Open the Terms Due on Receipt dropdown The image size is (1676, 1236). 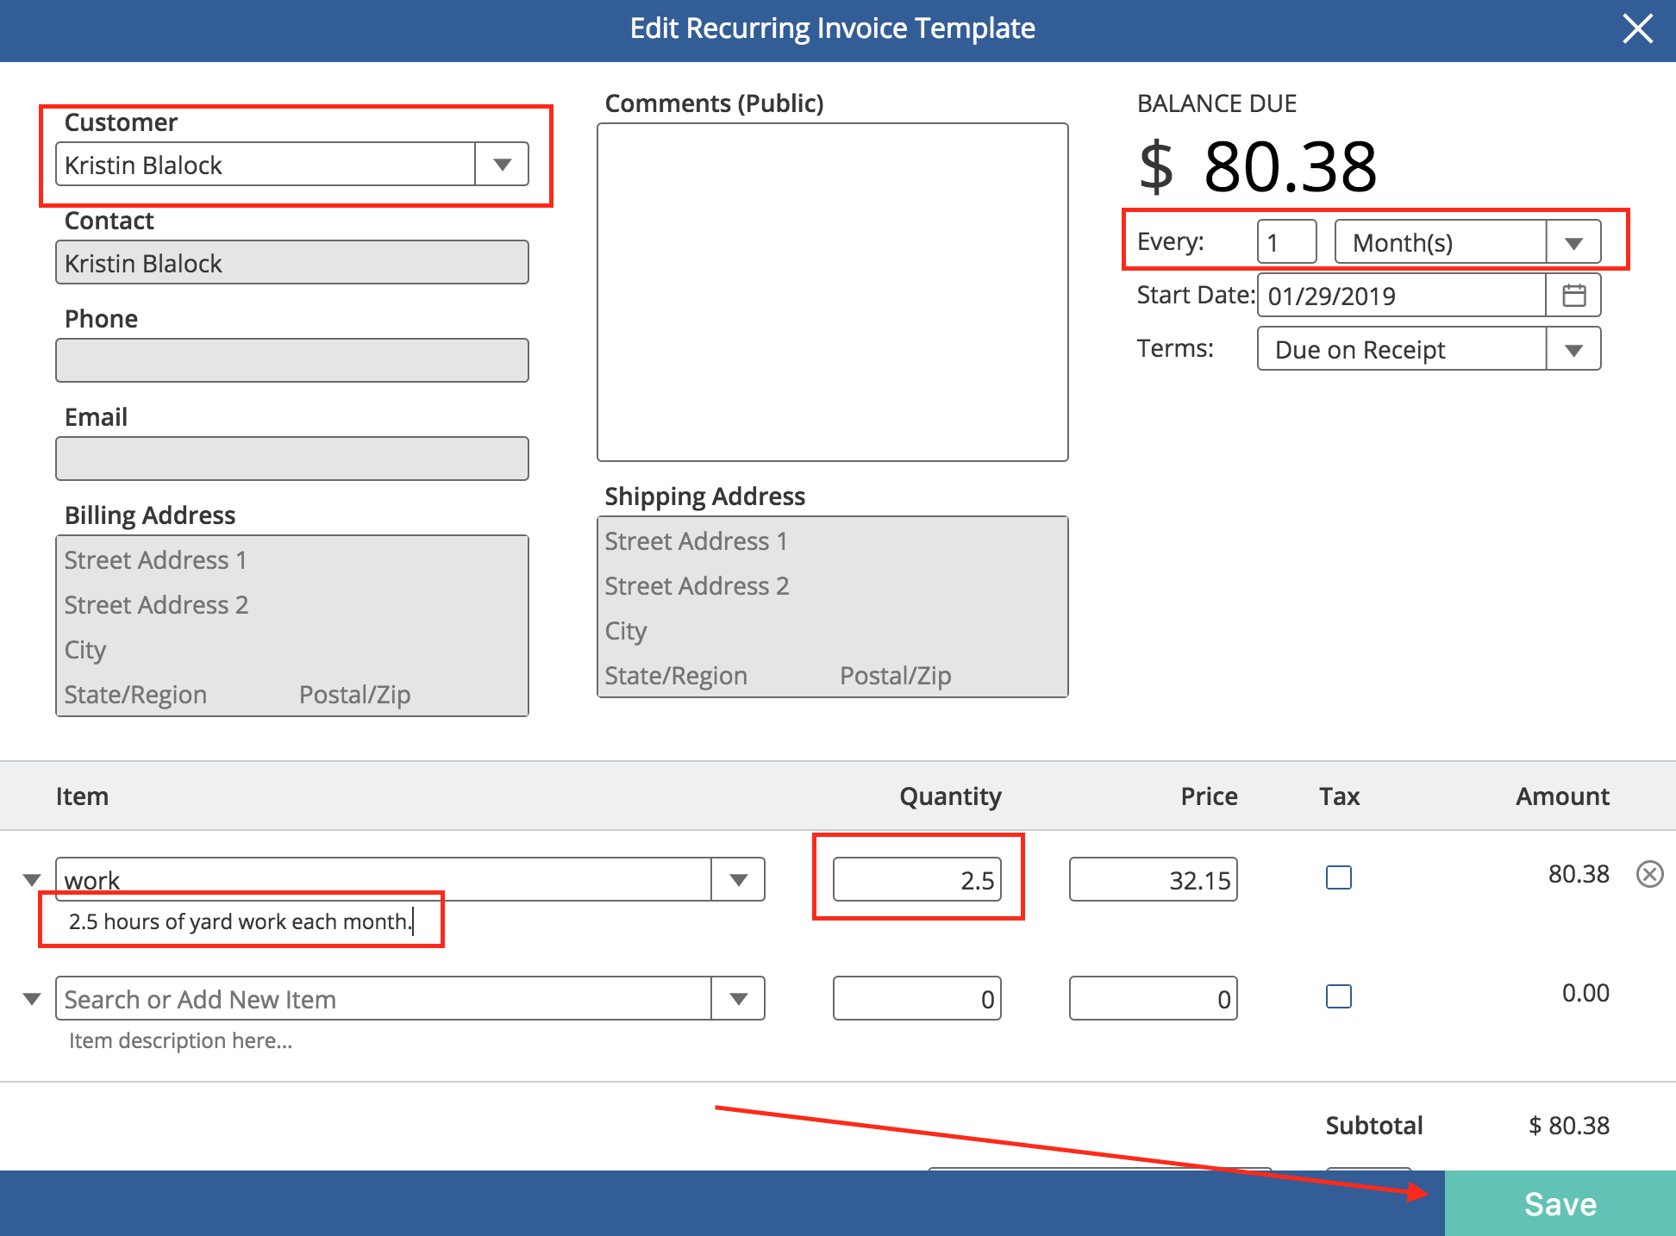point(1573,349)
